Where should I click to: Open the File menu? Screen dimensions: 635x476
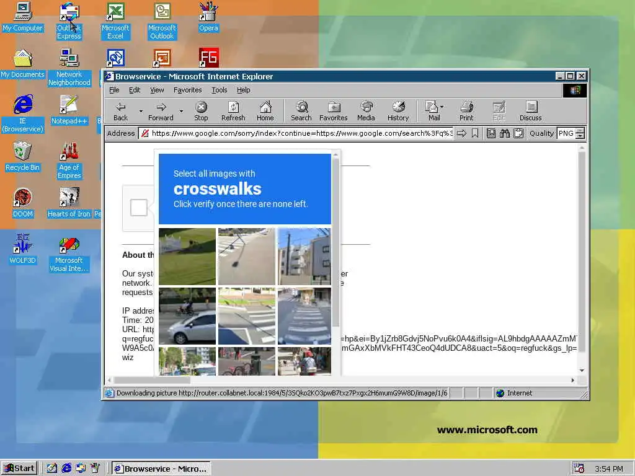point(114,90)
